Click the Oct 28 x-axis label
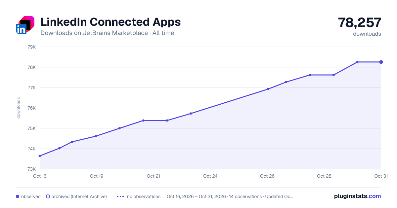The image size is (397, 208). pyautogui.click(x=324, y=176)
